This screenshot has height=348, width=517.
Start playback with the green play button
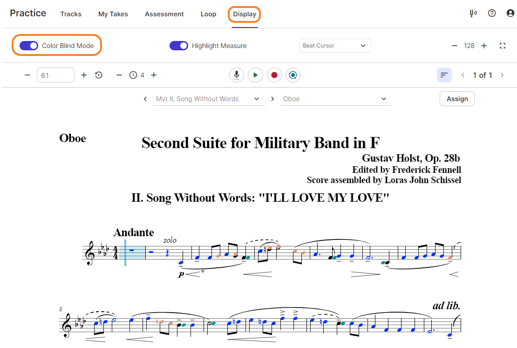[x=255, y=75]
